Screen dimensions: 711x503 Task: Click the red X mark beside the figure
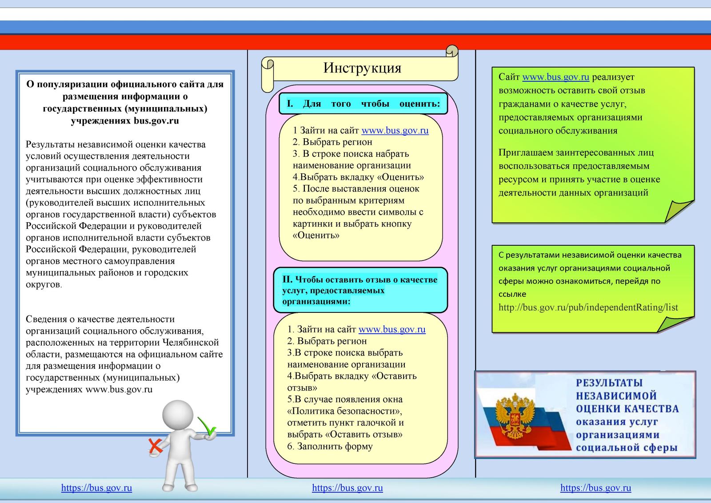(x=155, y=446)
